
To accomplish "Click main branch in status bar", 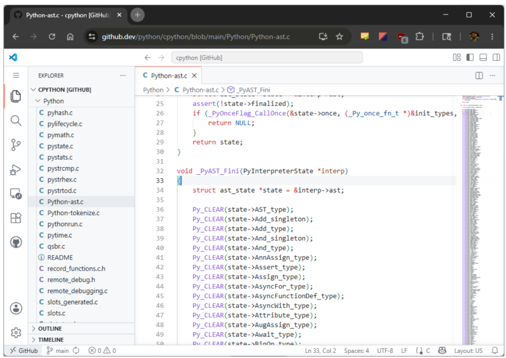I will tap(58, 351).
